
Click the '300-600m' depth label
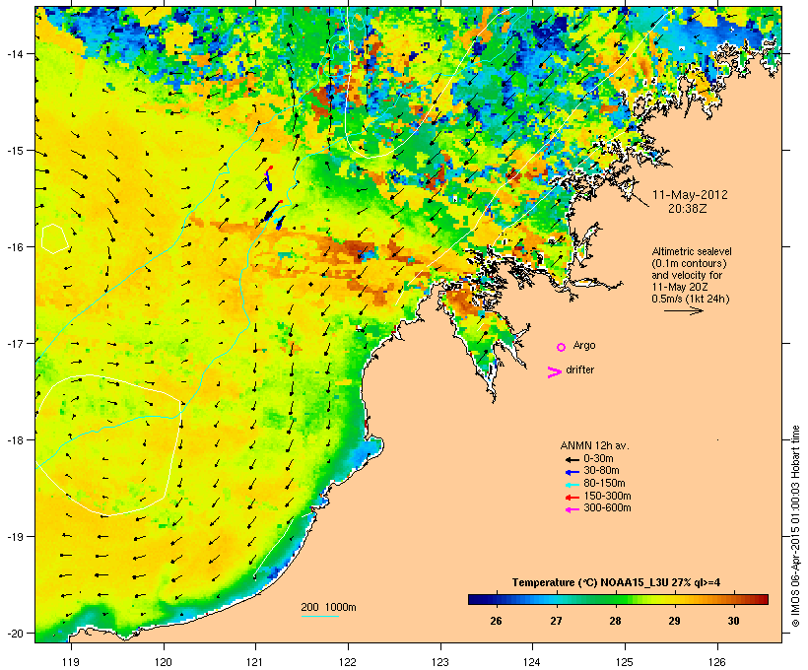(607, 508)
